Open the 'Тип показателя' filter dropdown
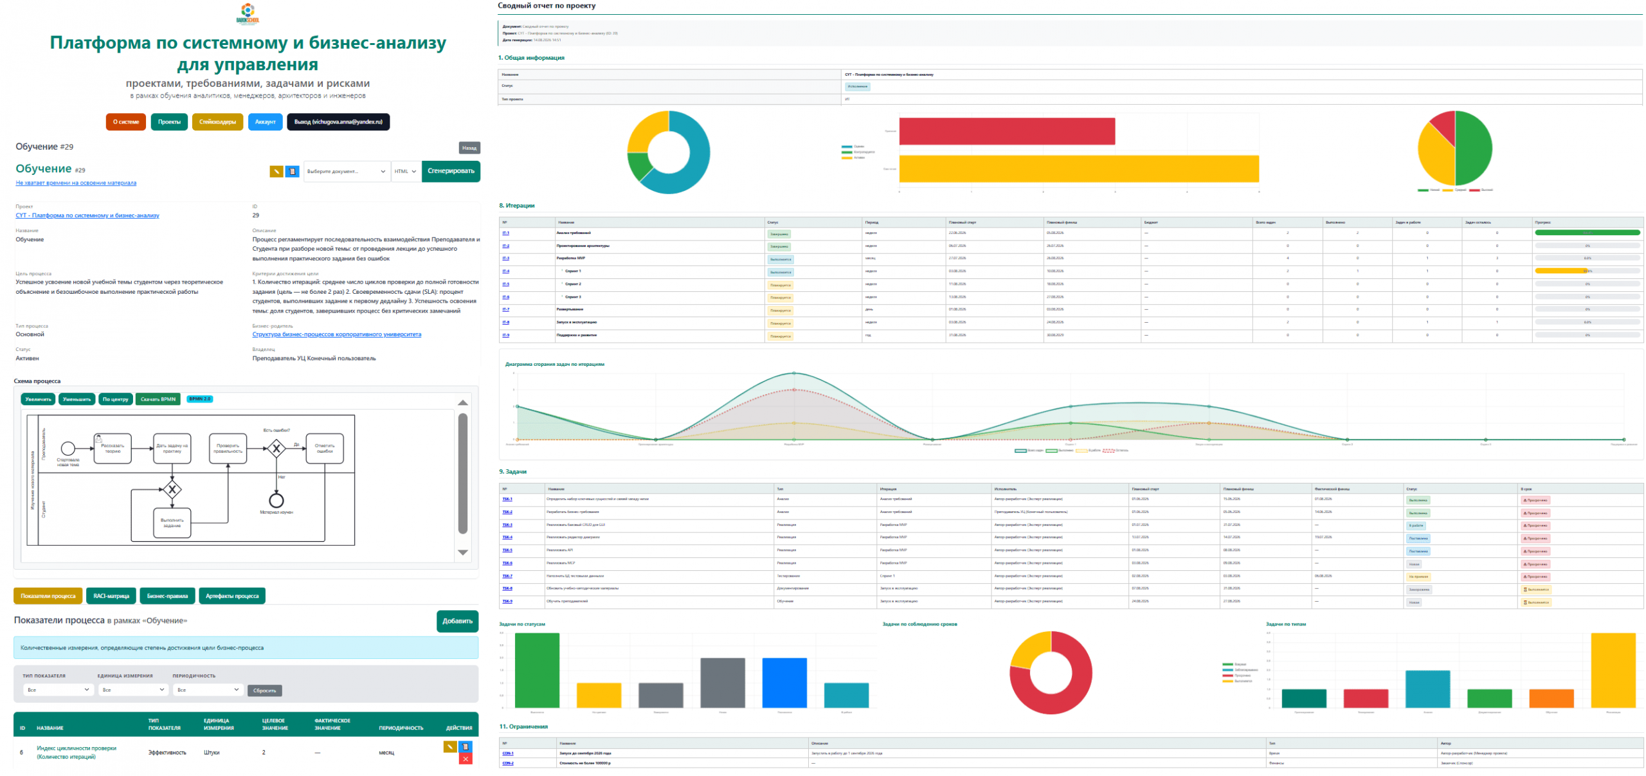 point(58,690)
